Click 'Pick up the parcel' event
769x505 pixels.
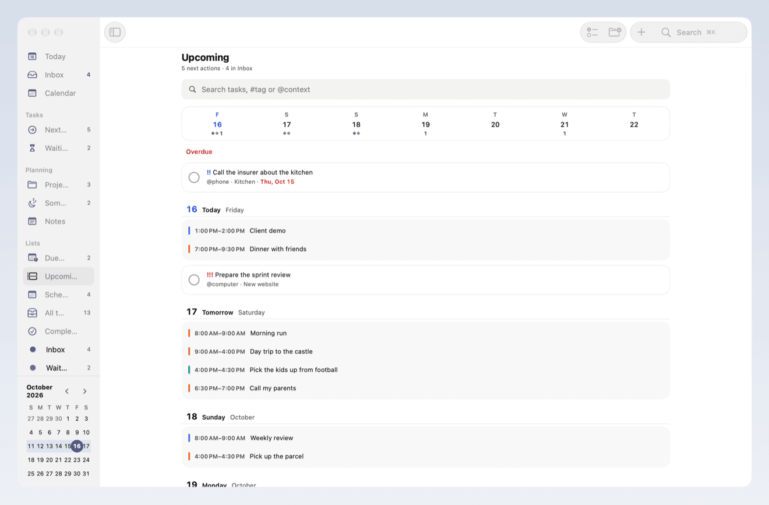[x=425, y=456]
